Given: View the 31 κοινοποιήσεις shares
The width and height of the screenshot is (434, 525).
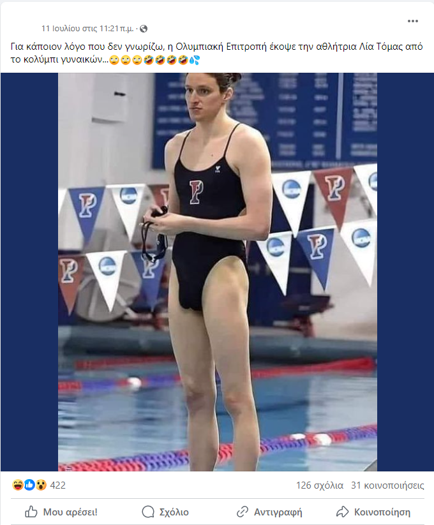Looking at the screenshot, I should click(x=387, y=485).
